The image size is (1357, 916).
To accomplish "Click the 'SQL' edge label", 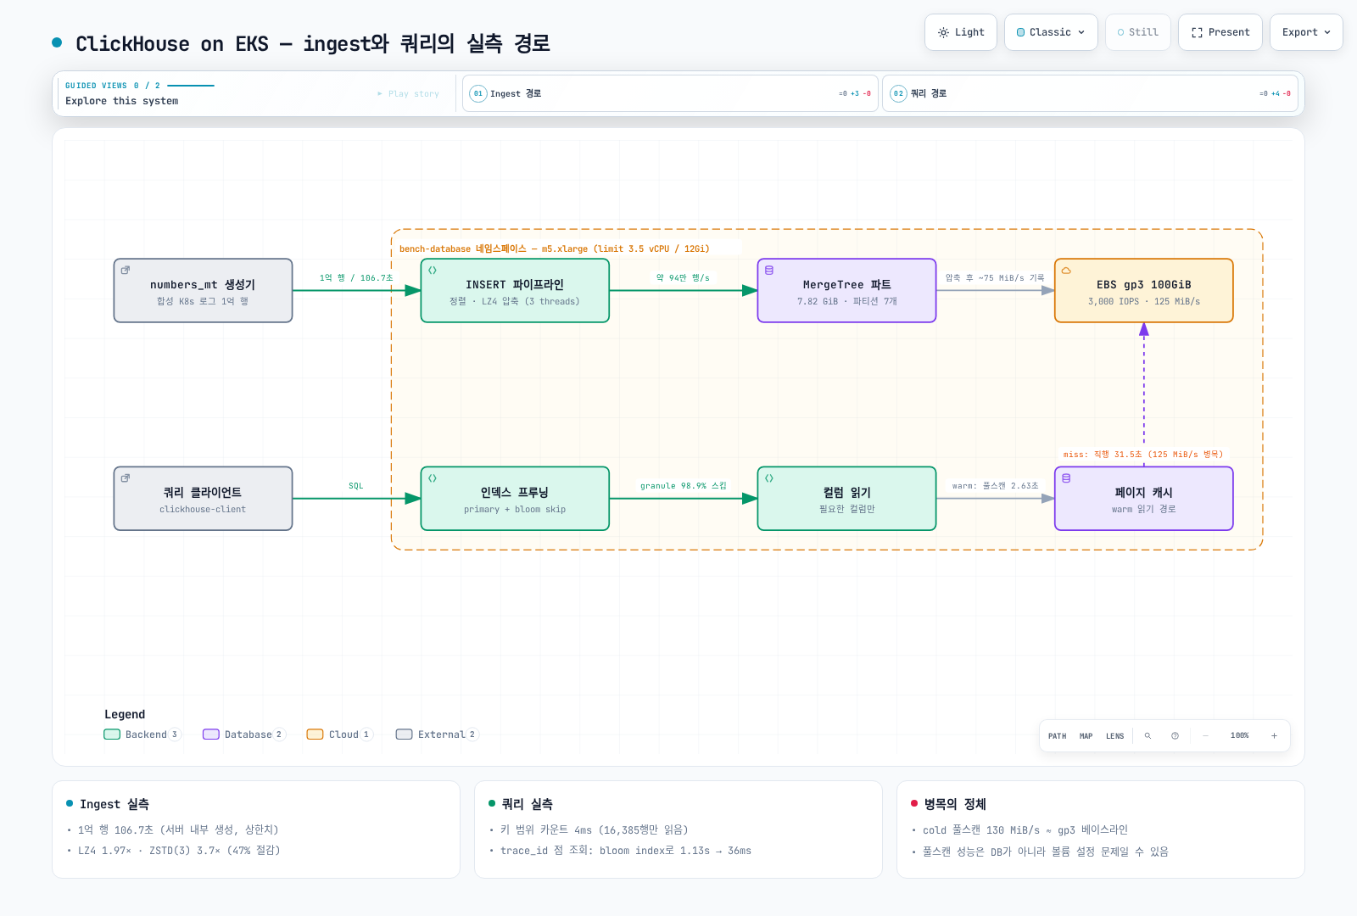I will 355,486.
